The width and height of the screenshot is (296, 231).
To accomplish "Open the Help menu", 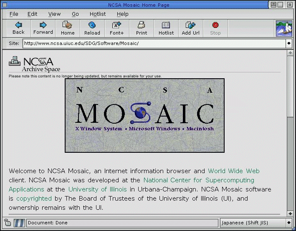I will click(x=122, y=14).
